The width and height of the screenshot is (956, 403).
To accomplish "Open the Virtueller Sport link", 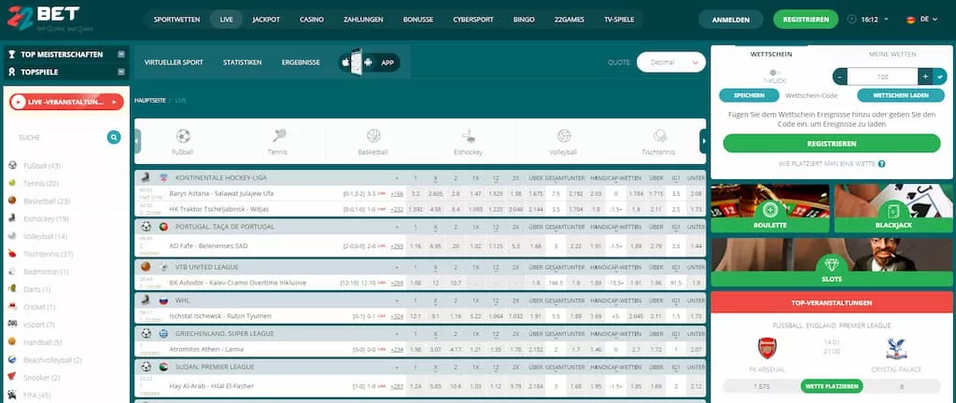I will [x=174, y=63].
